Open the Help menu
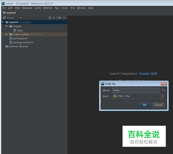This screenshot has height=154, width=173. pyautogui.click(x=91, y=8)
